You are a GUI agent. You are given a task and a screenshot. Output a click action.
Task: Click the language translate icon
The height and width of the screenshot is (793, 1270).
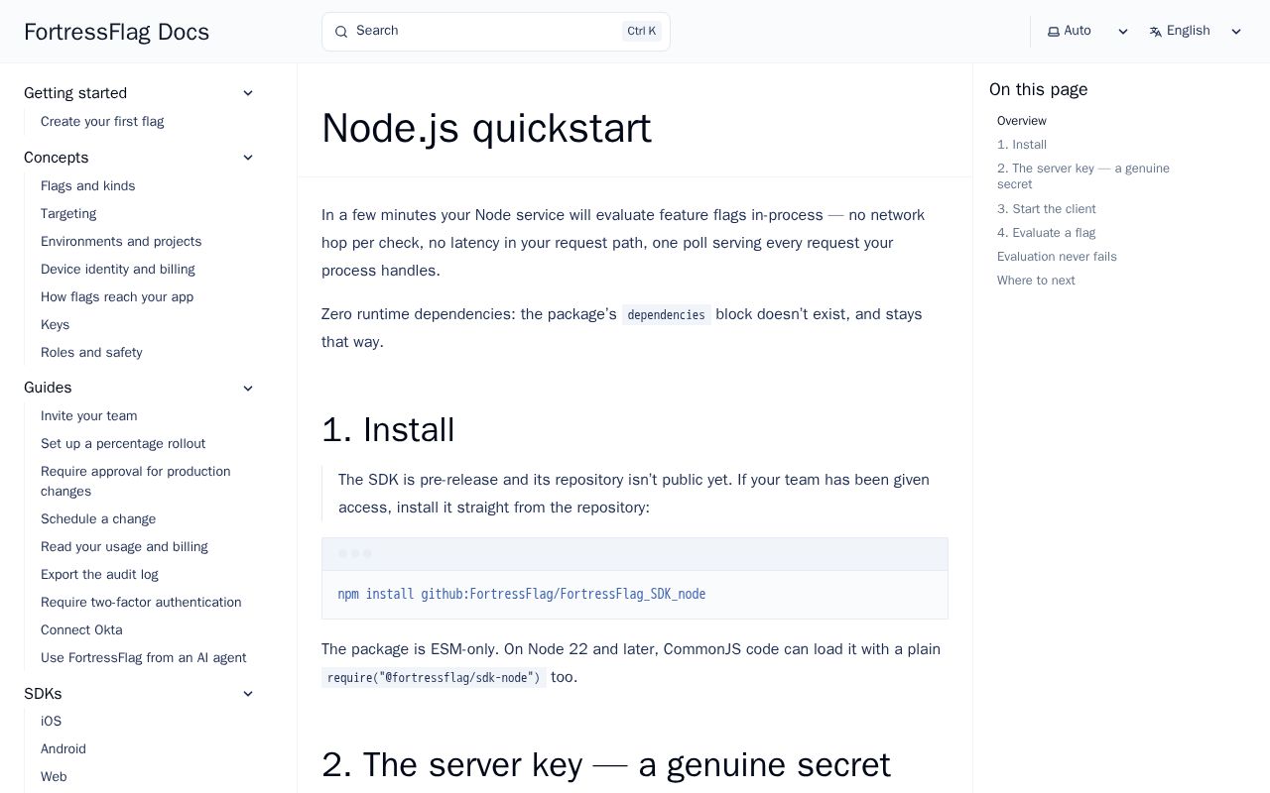[1156, 32]
